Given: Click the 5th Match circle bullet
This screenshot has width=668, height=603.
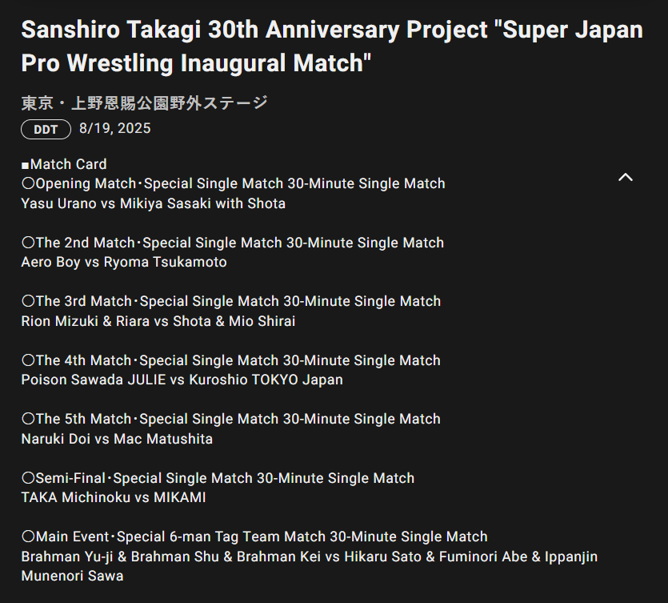Looking at the screenshot, I should coord(28,419).
